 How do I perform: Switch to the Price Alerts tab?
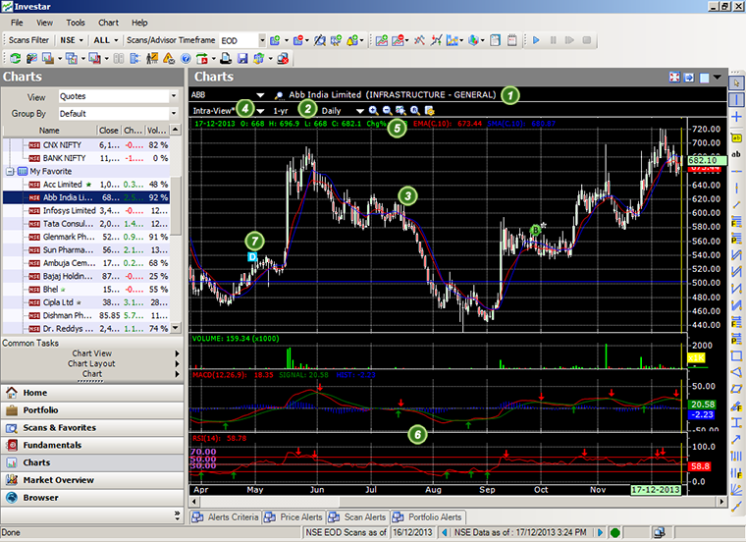click(293, 517)
